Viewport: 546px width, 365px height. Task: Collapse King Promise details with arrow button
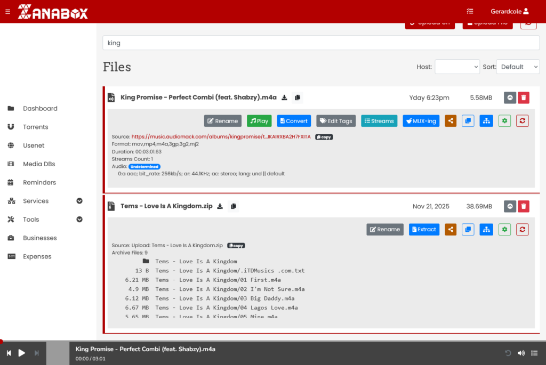point(510,98)
